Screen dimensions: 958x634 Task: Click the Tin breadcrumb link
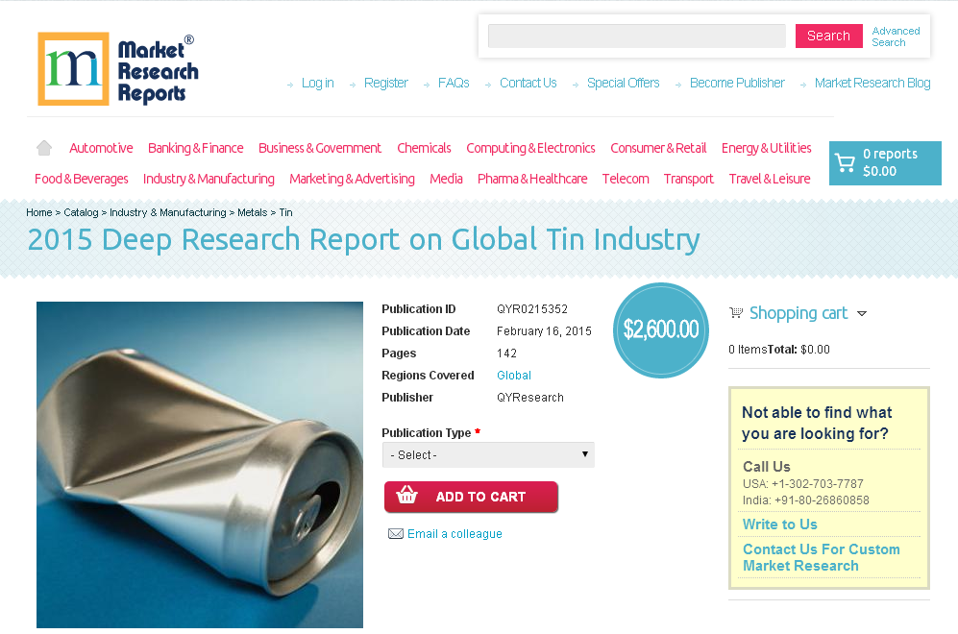coord(285,212)
